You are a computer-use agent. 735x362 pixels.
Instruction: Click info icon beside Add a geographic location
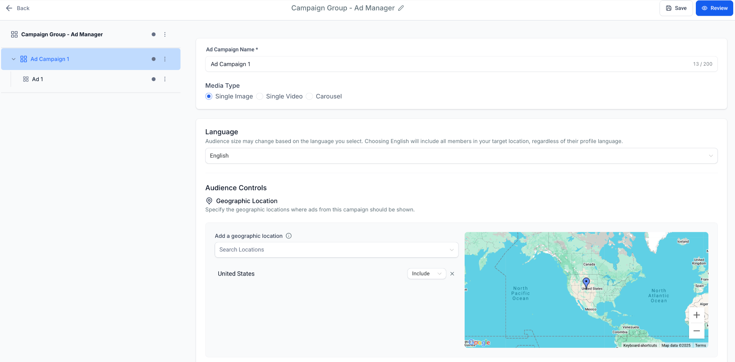pyautogui.click(x=289, y=236)
